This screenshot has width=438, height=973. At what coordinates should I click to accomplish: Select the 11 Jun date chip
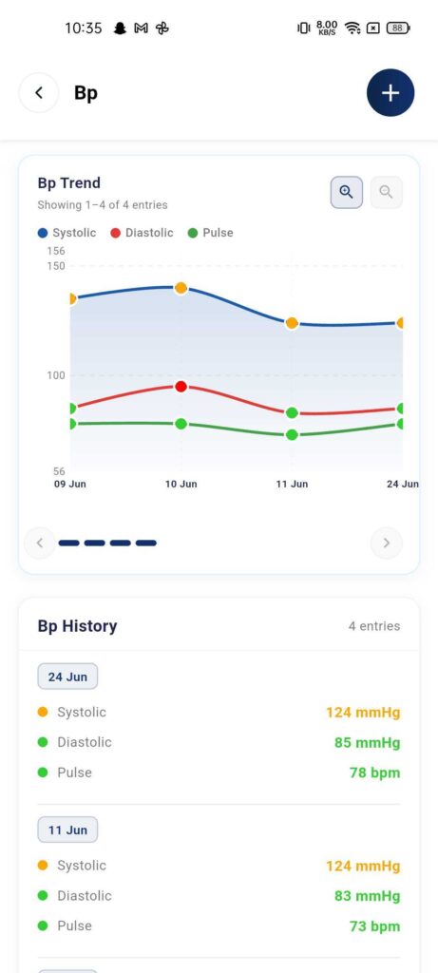click(x=67, y=830)
